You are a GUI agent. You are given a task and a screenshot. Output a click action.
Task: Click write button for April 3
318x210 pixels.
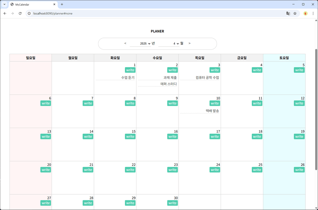215,70
